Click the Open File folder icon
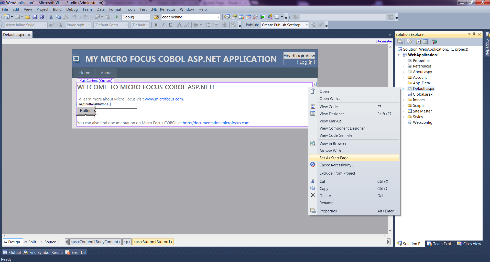The image size is (490, 262). (28, 17)
